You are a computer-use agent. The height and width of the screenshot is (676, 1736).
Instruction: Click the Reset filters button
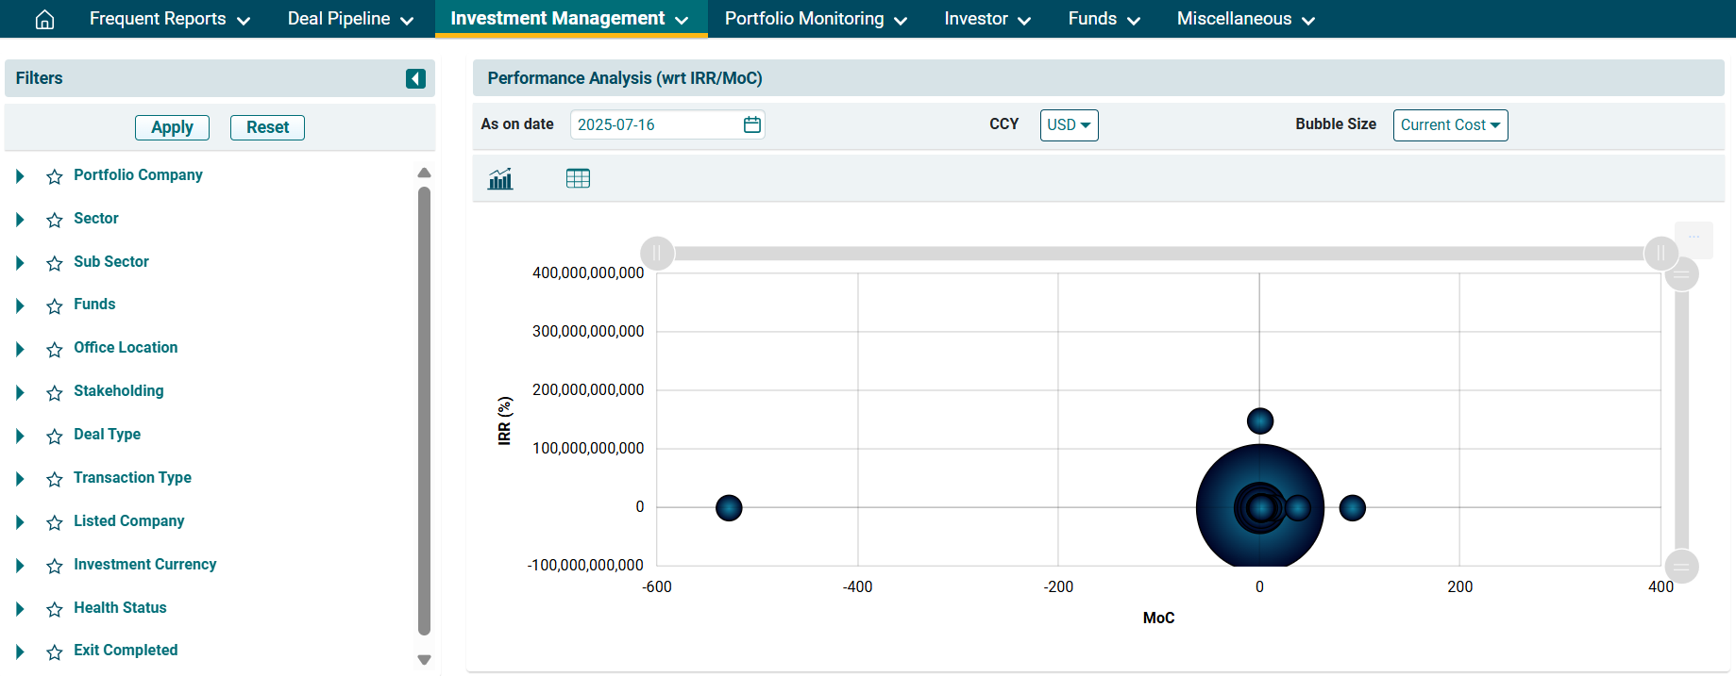pos(267,127)
